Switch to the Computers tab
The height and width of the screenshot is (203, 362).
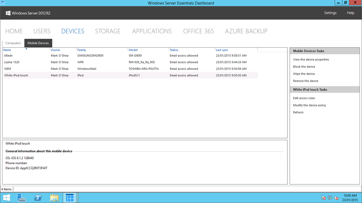pos(13,43)
